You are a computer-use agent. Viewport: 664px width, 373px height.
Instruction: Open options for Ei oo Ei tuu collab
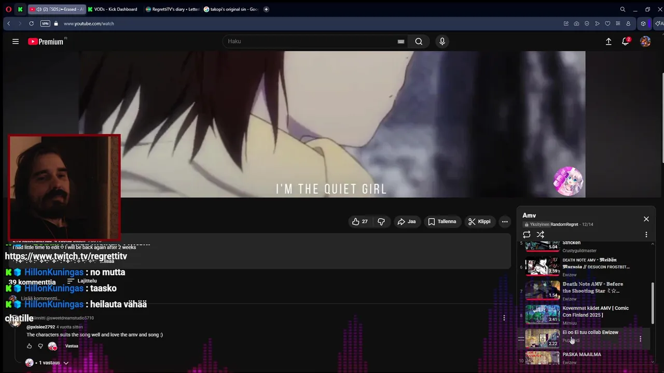tap(640, 339)
